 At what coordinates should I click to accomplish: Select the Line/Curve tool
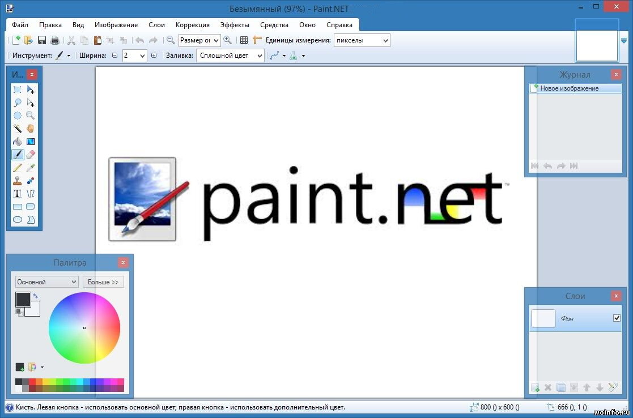(x=31, y=194)
